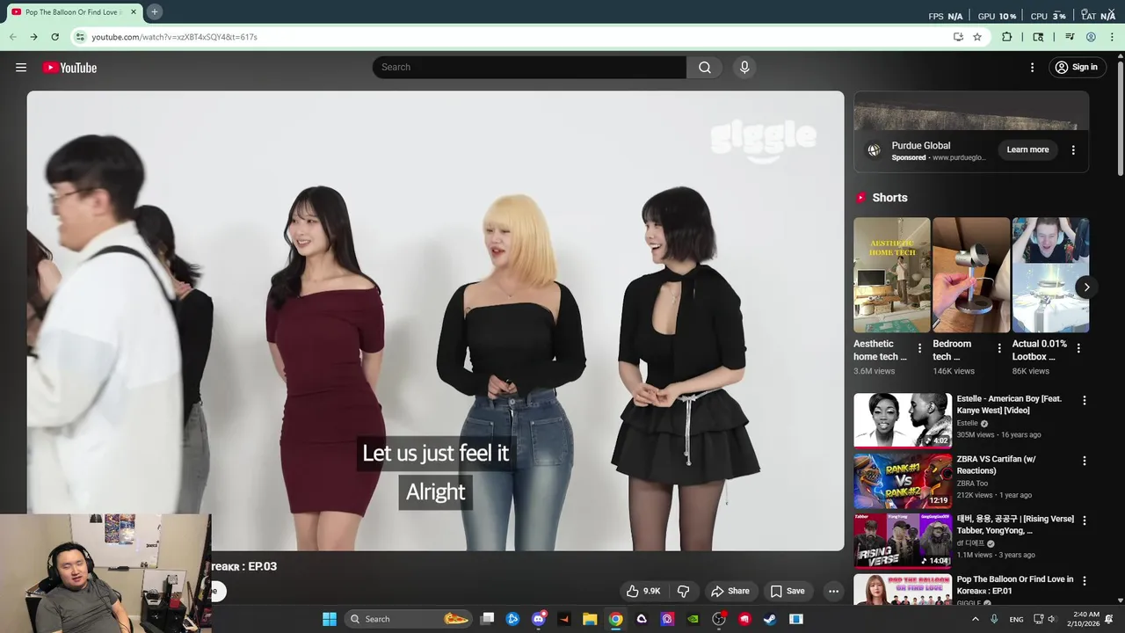View site information in address bar
The image size is (1125, 633).
coord(80,37)
